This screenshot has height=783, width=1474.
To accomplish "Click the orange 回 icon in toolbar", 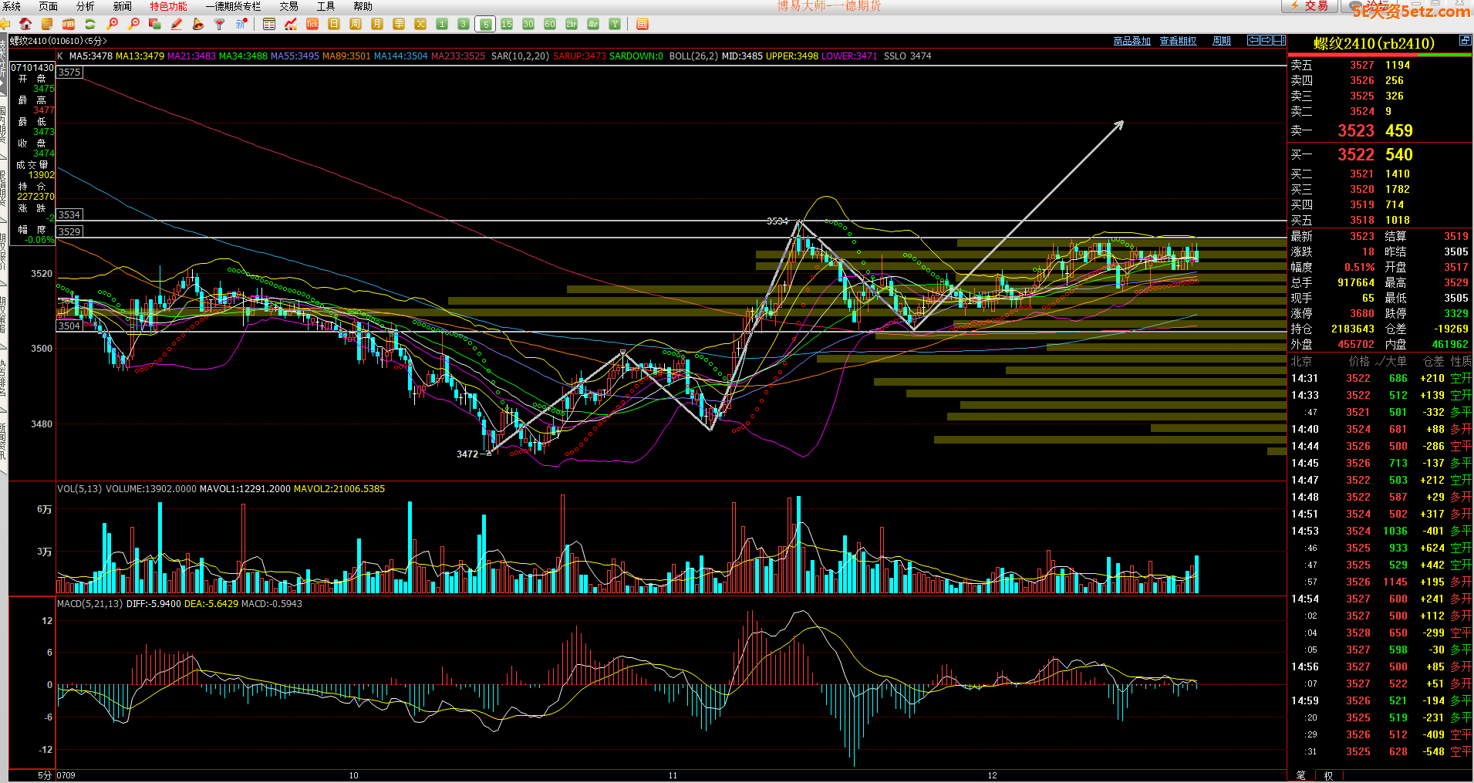I will coord(643,24).
